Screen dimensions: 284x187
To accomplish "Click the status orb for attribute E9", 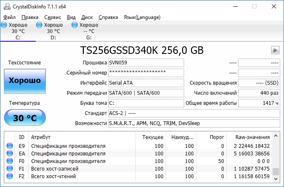I will (10, 146).
